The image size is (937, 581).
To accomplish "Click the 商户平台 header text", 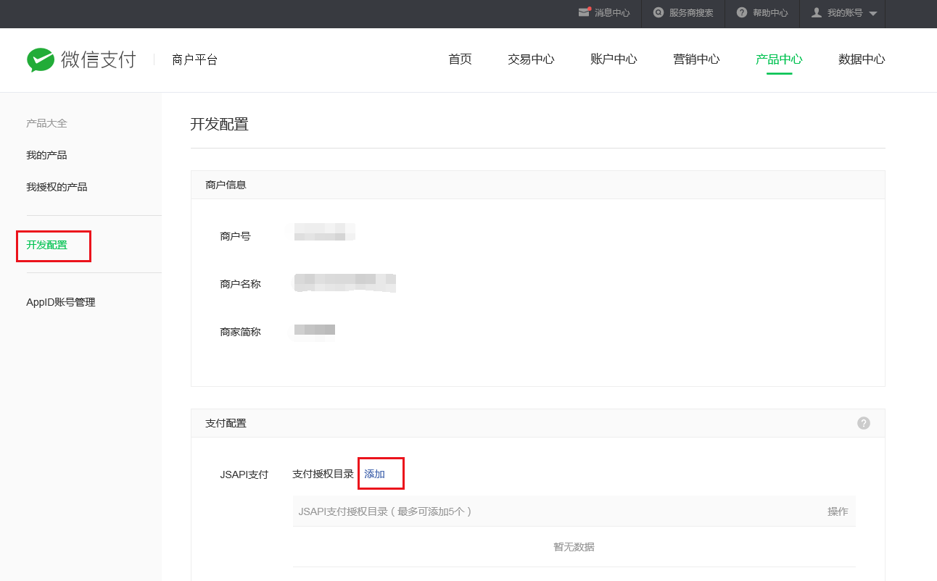I will [x=194, y=60].
